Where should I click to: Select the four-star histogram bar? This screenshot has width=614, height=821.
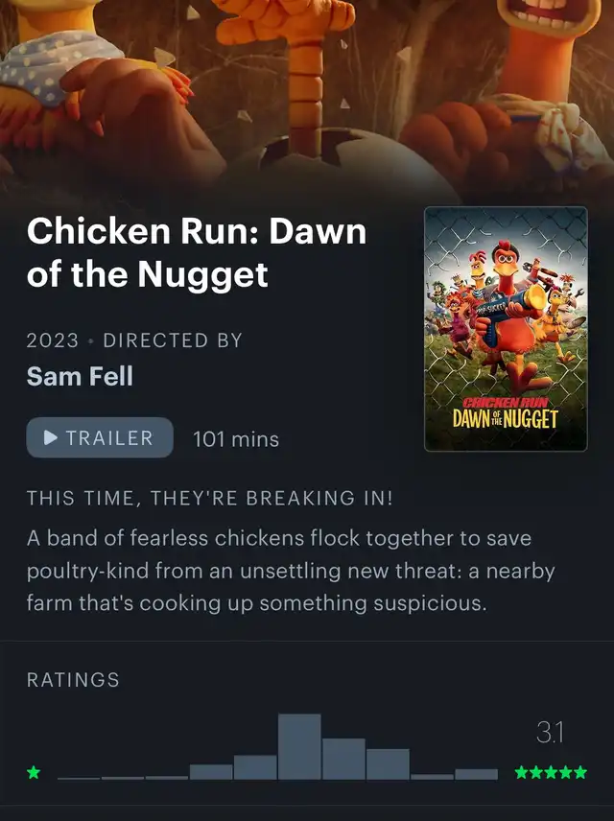click(x=388, y=763)
